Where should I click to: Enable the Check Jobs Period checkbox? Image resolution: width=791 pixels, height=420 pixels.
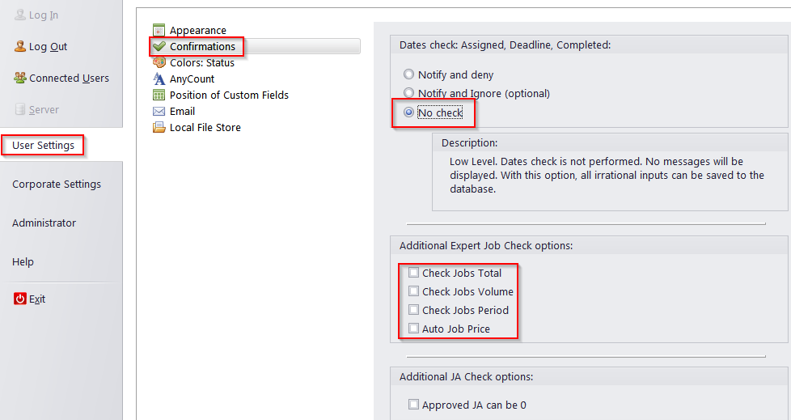(x=413, y=309)
